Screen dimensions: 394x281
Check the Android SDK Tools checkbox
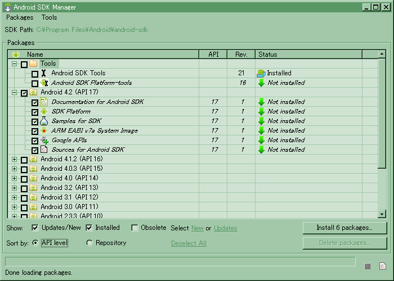click(35, 74)
